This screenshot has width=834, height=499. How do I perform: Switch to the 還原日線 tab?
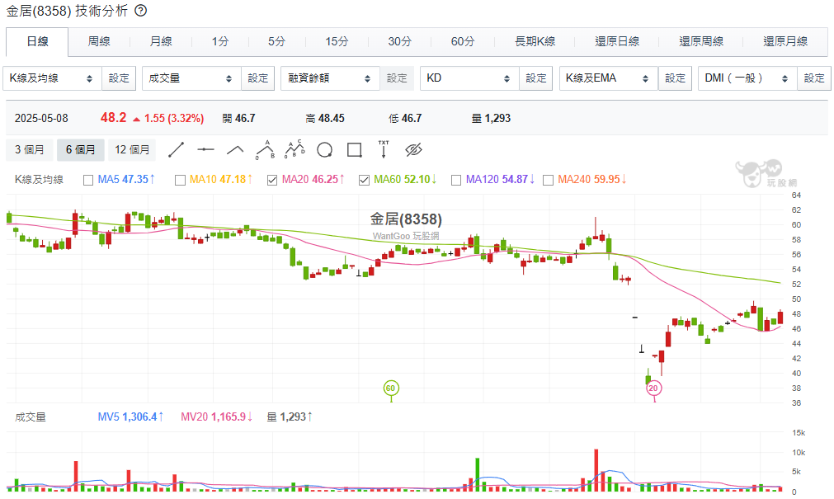coord(617,41)
